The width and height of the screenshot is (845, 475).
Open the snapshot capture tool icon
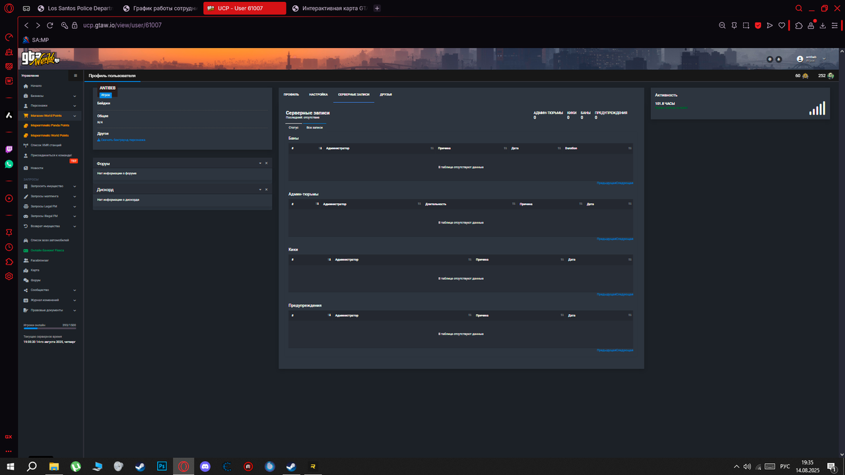[x=746, y=25]
